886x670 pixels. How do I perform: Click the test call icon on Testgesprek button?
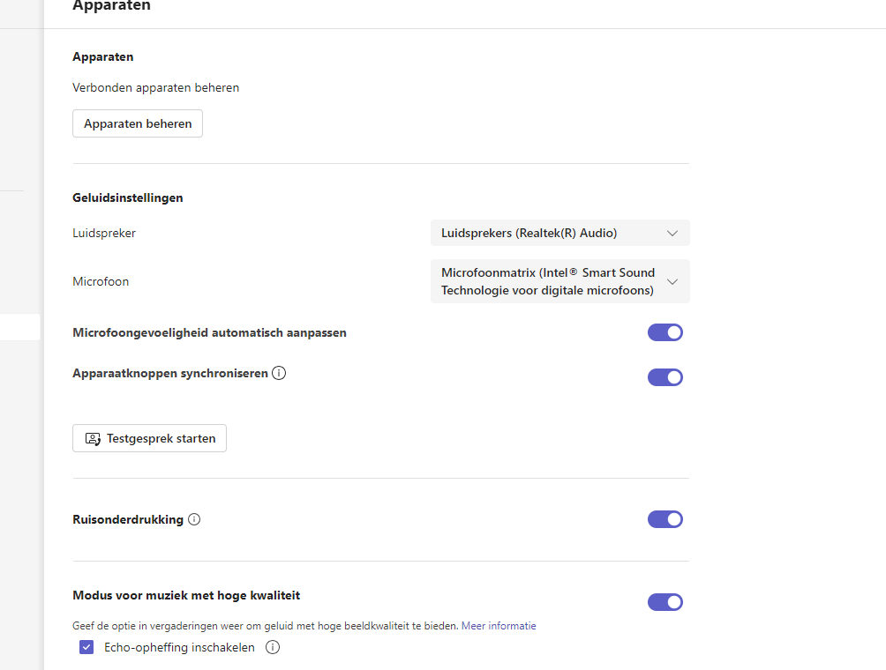93,438
